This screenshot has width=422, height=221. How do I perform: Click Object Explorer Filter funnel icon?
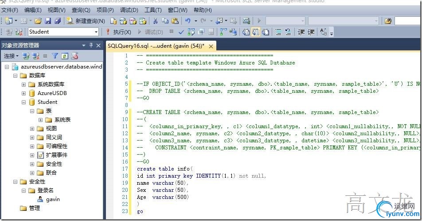click(x=55, y=56)
